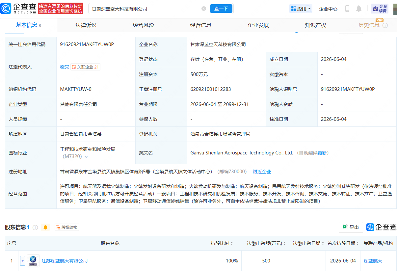This screenshot has height=272, width=397.
Task: Select the 基本信息 tab
Action: point(29,25)
